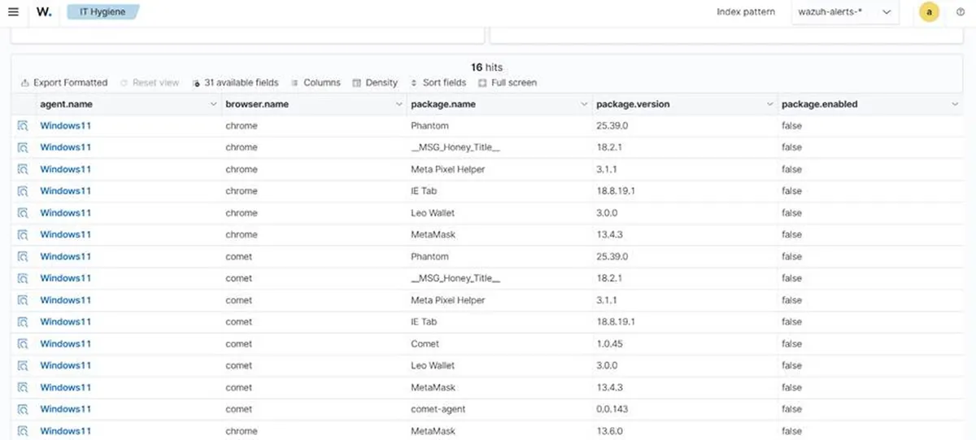The width and height of the screenshot is (976, 440).
Task: Open Density display options
Action: tap(375, 82)
